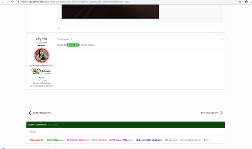The height and width of the screenshot is (149, 252).
Task: Click the 1,285 posts count text
Action: tap(41, 80)
